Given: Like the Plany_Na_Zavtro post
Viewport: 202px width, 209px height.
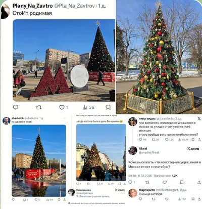Looking at the screenshot, I should coord(62,107).
